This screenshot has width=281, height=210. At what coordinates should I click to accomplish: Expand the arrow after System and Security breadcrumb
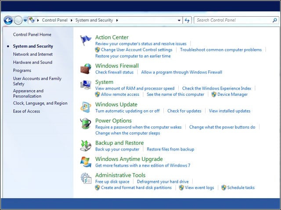117,21
